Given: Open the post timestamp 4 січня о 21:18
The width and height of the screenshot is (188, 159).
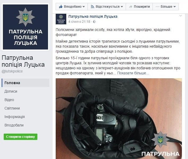Looking at the screenshot, I should coord(79,22).
